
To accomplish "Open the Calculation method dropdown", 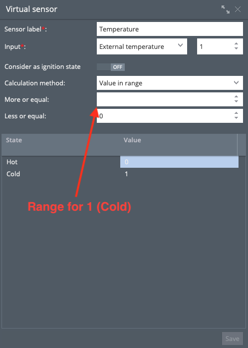I will [x=170, y=83].
